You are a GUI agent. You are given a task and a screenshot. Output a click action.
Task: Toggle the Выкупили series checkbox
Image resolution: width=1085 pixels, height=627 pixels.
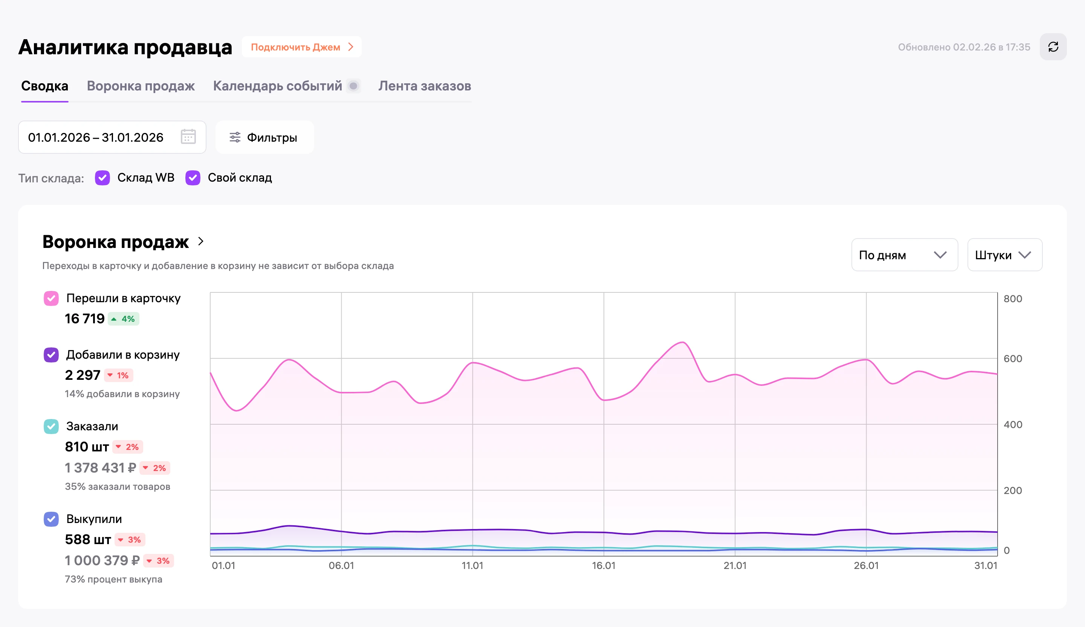tap(51, 519)
